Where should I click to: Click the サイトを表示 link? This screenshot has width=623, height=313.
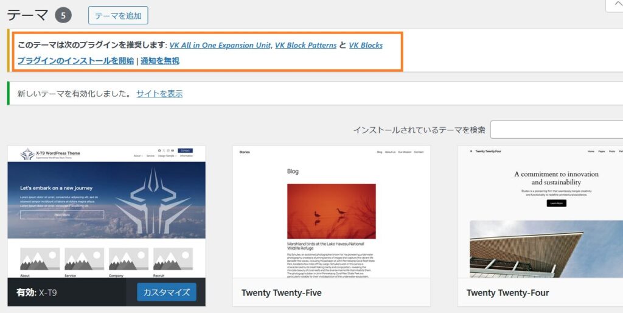tap(159, 94)
